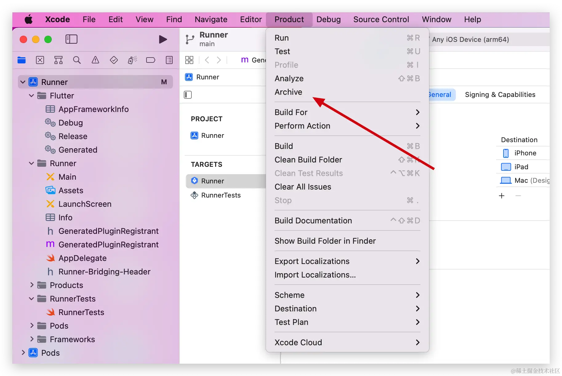Collapse the RunnerTests group
562x376 pixels.
31,299
